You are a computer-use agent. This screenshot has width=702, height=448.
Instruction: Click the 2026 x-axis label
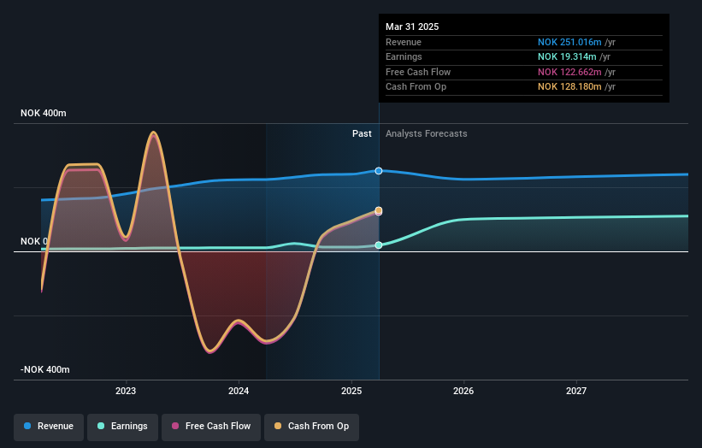(463, 391)
